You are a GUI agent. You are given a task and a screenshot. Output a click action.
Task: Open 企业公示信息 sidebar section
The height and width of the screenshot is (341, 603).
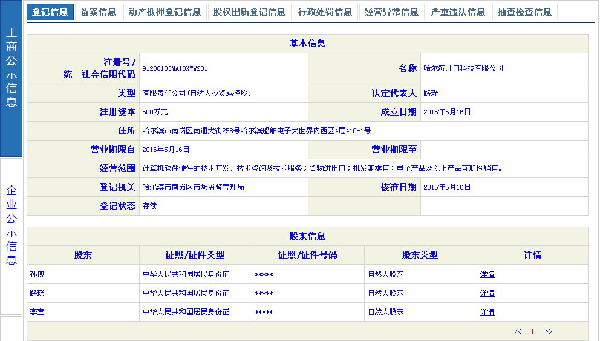click(x=11, y=225)
